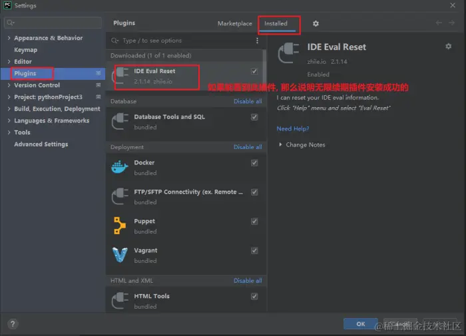Focus the 'Type / to see options' field
The width and height of the screenshot is (466, 336).
pyautogui.click(x=184, y=41)
